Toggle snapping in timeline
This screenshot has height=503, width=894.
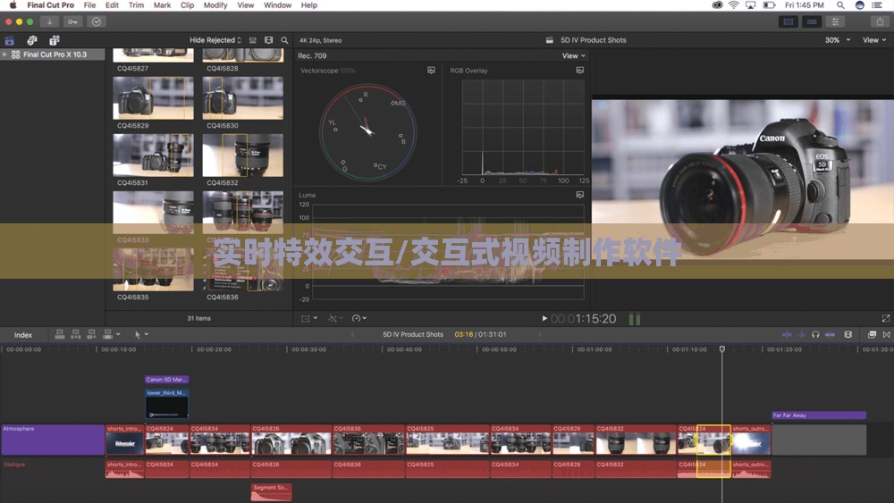click(831, 334)
